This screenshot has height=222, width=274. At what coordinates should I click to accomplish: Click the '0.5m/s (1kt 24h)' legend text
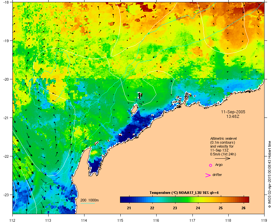(223, 154)
